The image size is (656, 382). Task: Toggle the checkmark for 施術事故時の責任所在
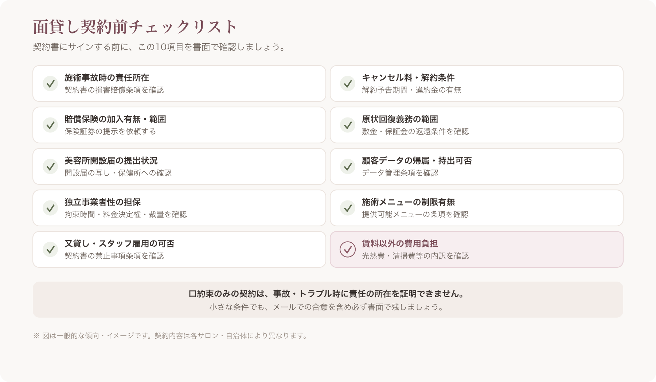pos(50,84)
